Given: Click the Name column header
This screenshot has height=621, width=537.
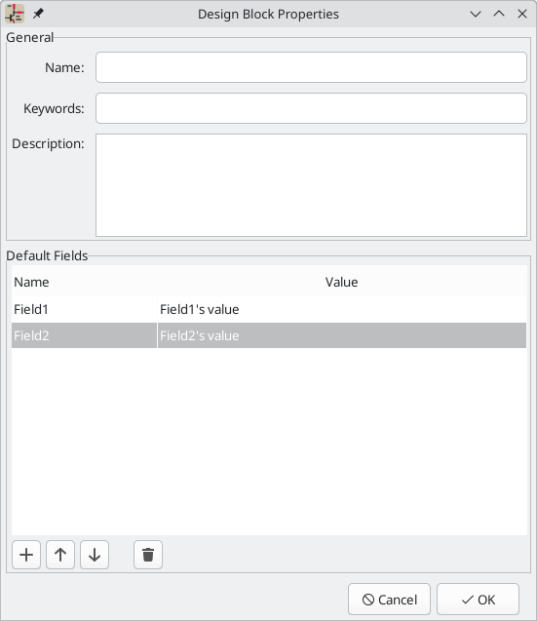Looking at the screenshot, I should 85,282.
